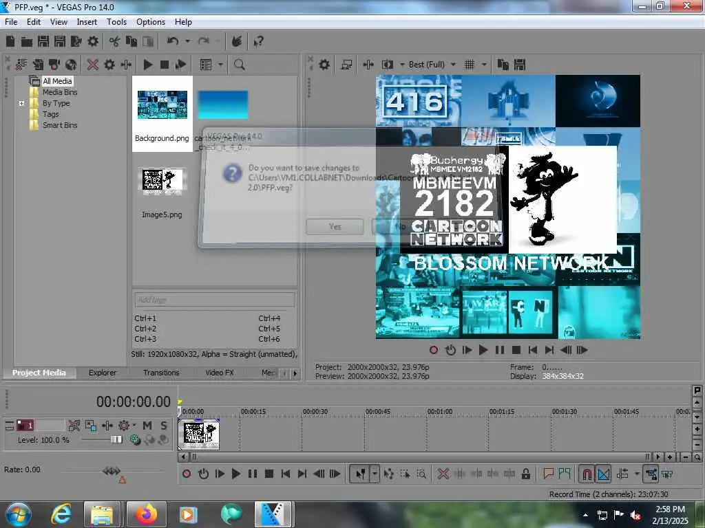Viewport: 705px width, 528px height.
Task: Open the Project Media Views dropdown arrow
Action: (x=220, y=65)
